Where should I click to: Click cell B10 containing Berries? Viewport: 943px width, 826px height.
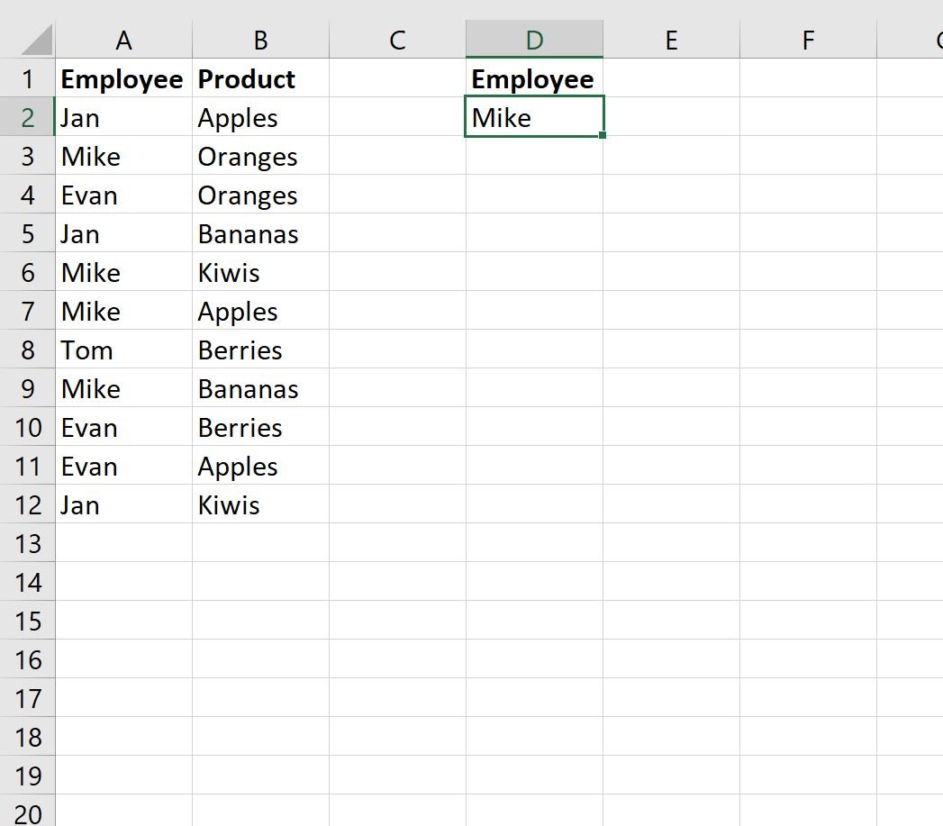point(260,427)
